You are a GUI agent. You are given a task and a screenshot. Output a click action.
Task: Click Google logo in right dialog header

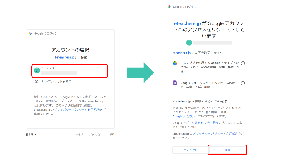[x=169, y=7]
